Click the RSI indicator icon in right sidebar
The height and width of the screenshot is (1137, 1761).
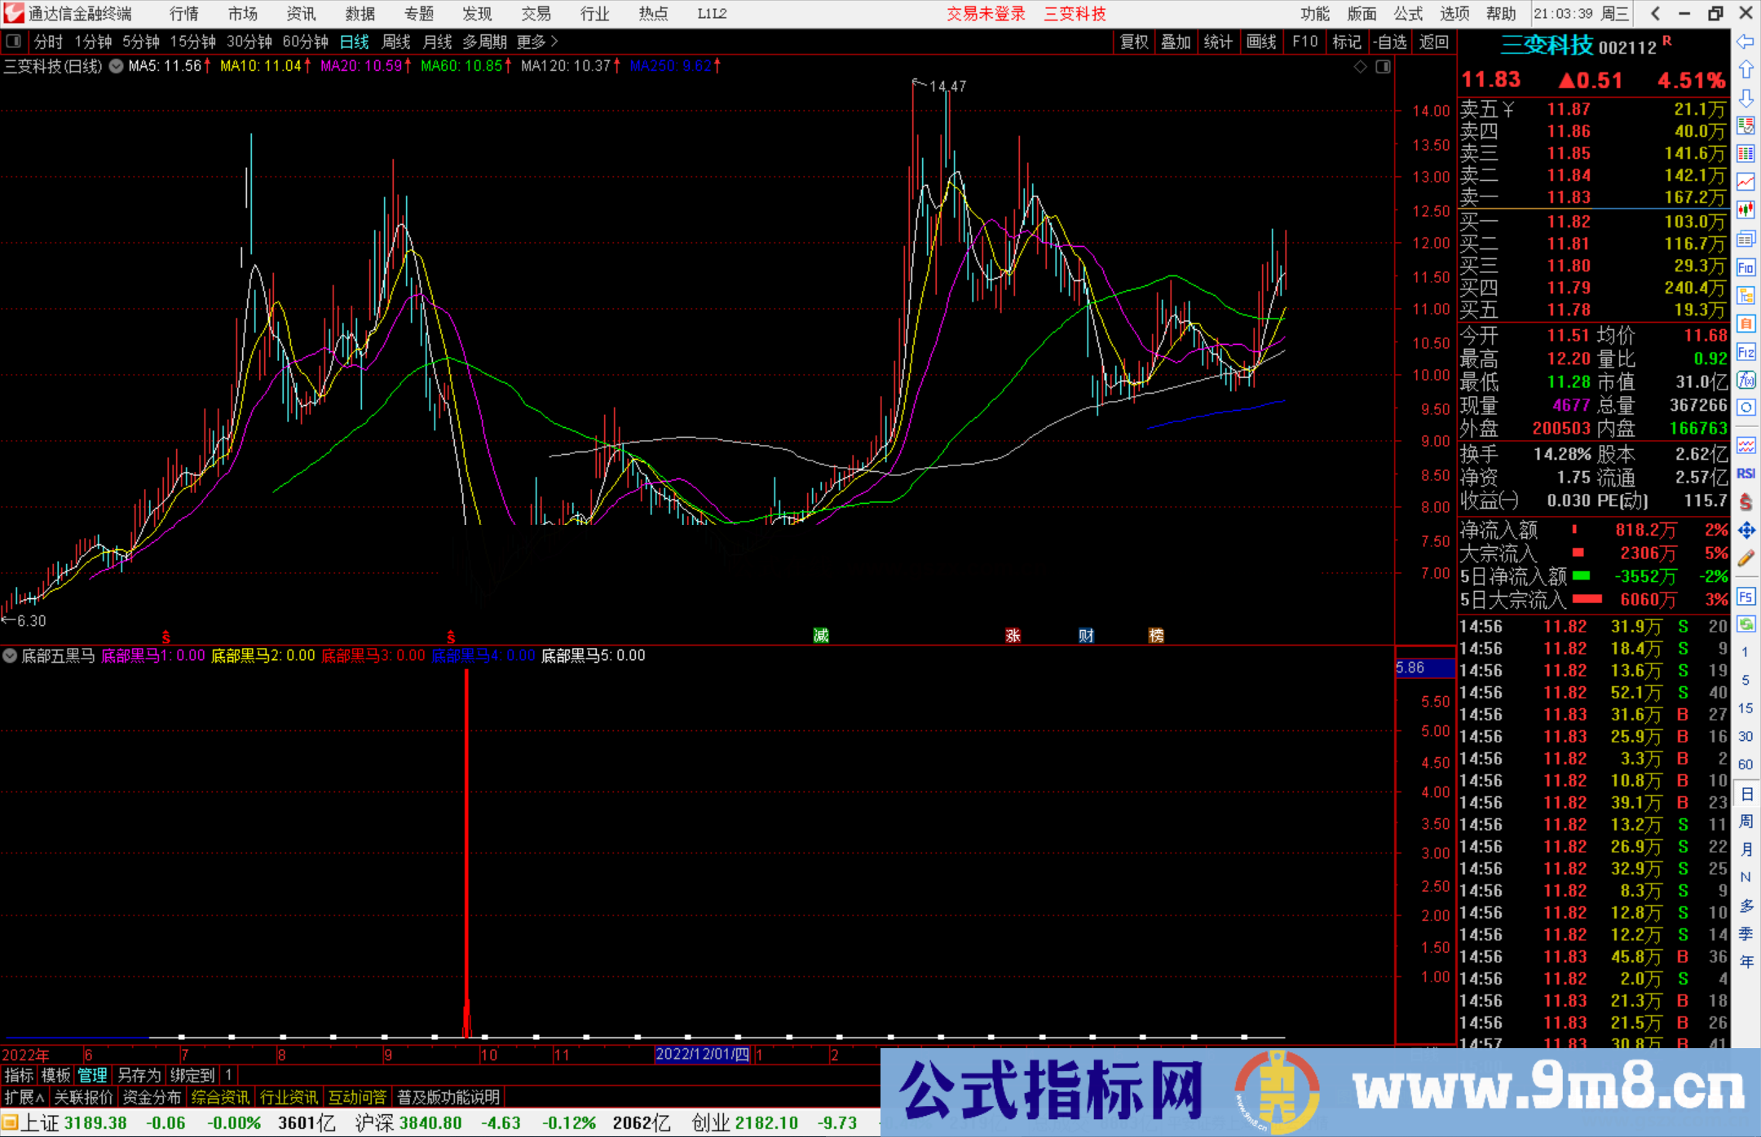click(x=1747, y=472)
